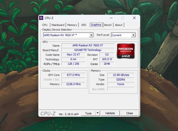Open the About tab
The image size is (178, 131).
click(x=119, y=25)
